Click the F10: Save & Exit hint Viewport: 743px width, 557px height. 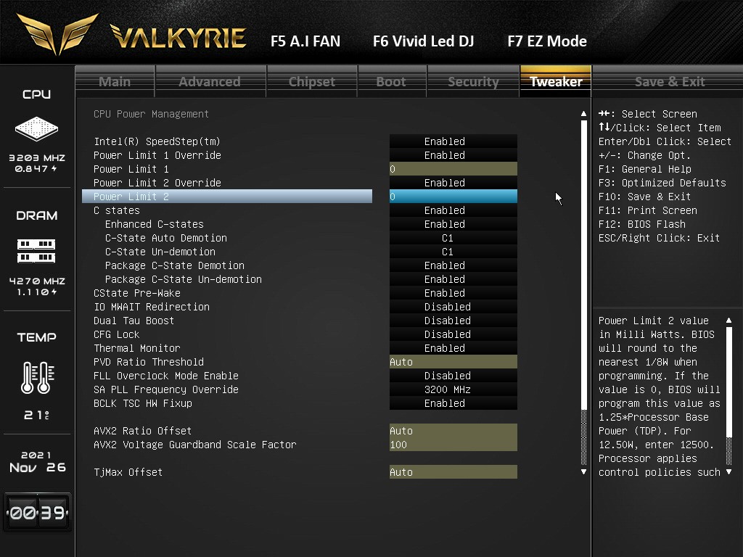644,196
